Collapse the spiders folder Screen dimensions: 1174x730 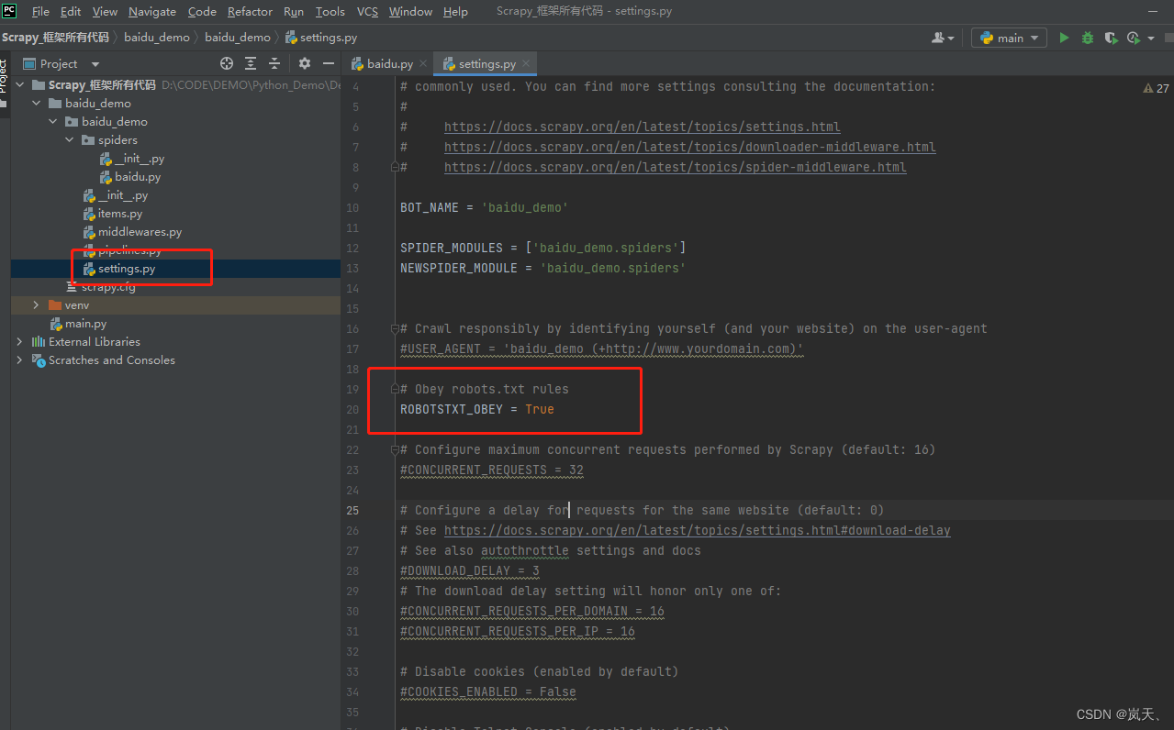69,139
